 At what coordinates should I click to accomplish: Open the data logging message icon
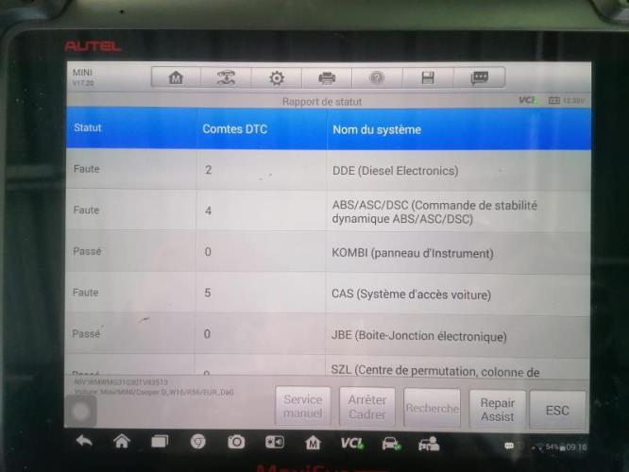click(479, 78)
